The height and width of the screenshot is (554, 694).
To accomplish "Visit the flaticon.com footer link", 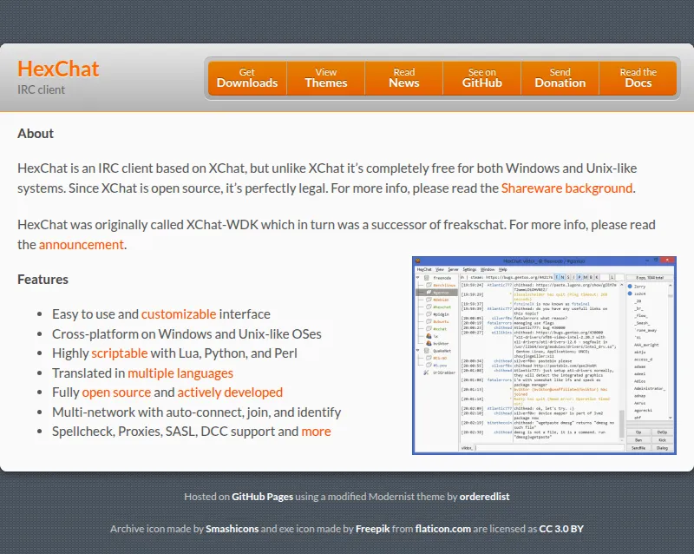I will (443, 529).
